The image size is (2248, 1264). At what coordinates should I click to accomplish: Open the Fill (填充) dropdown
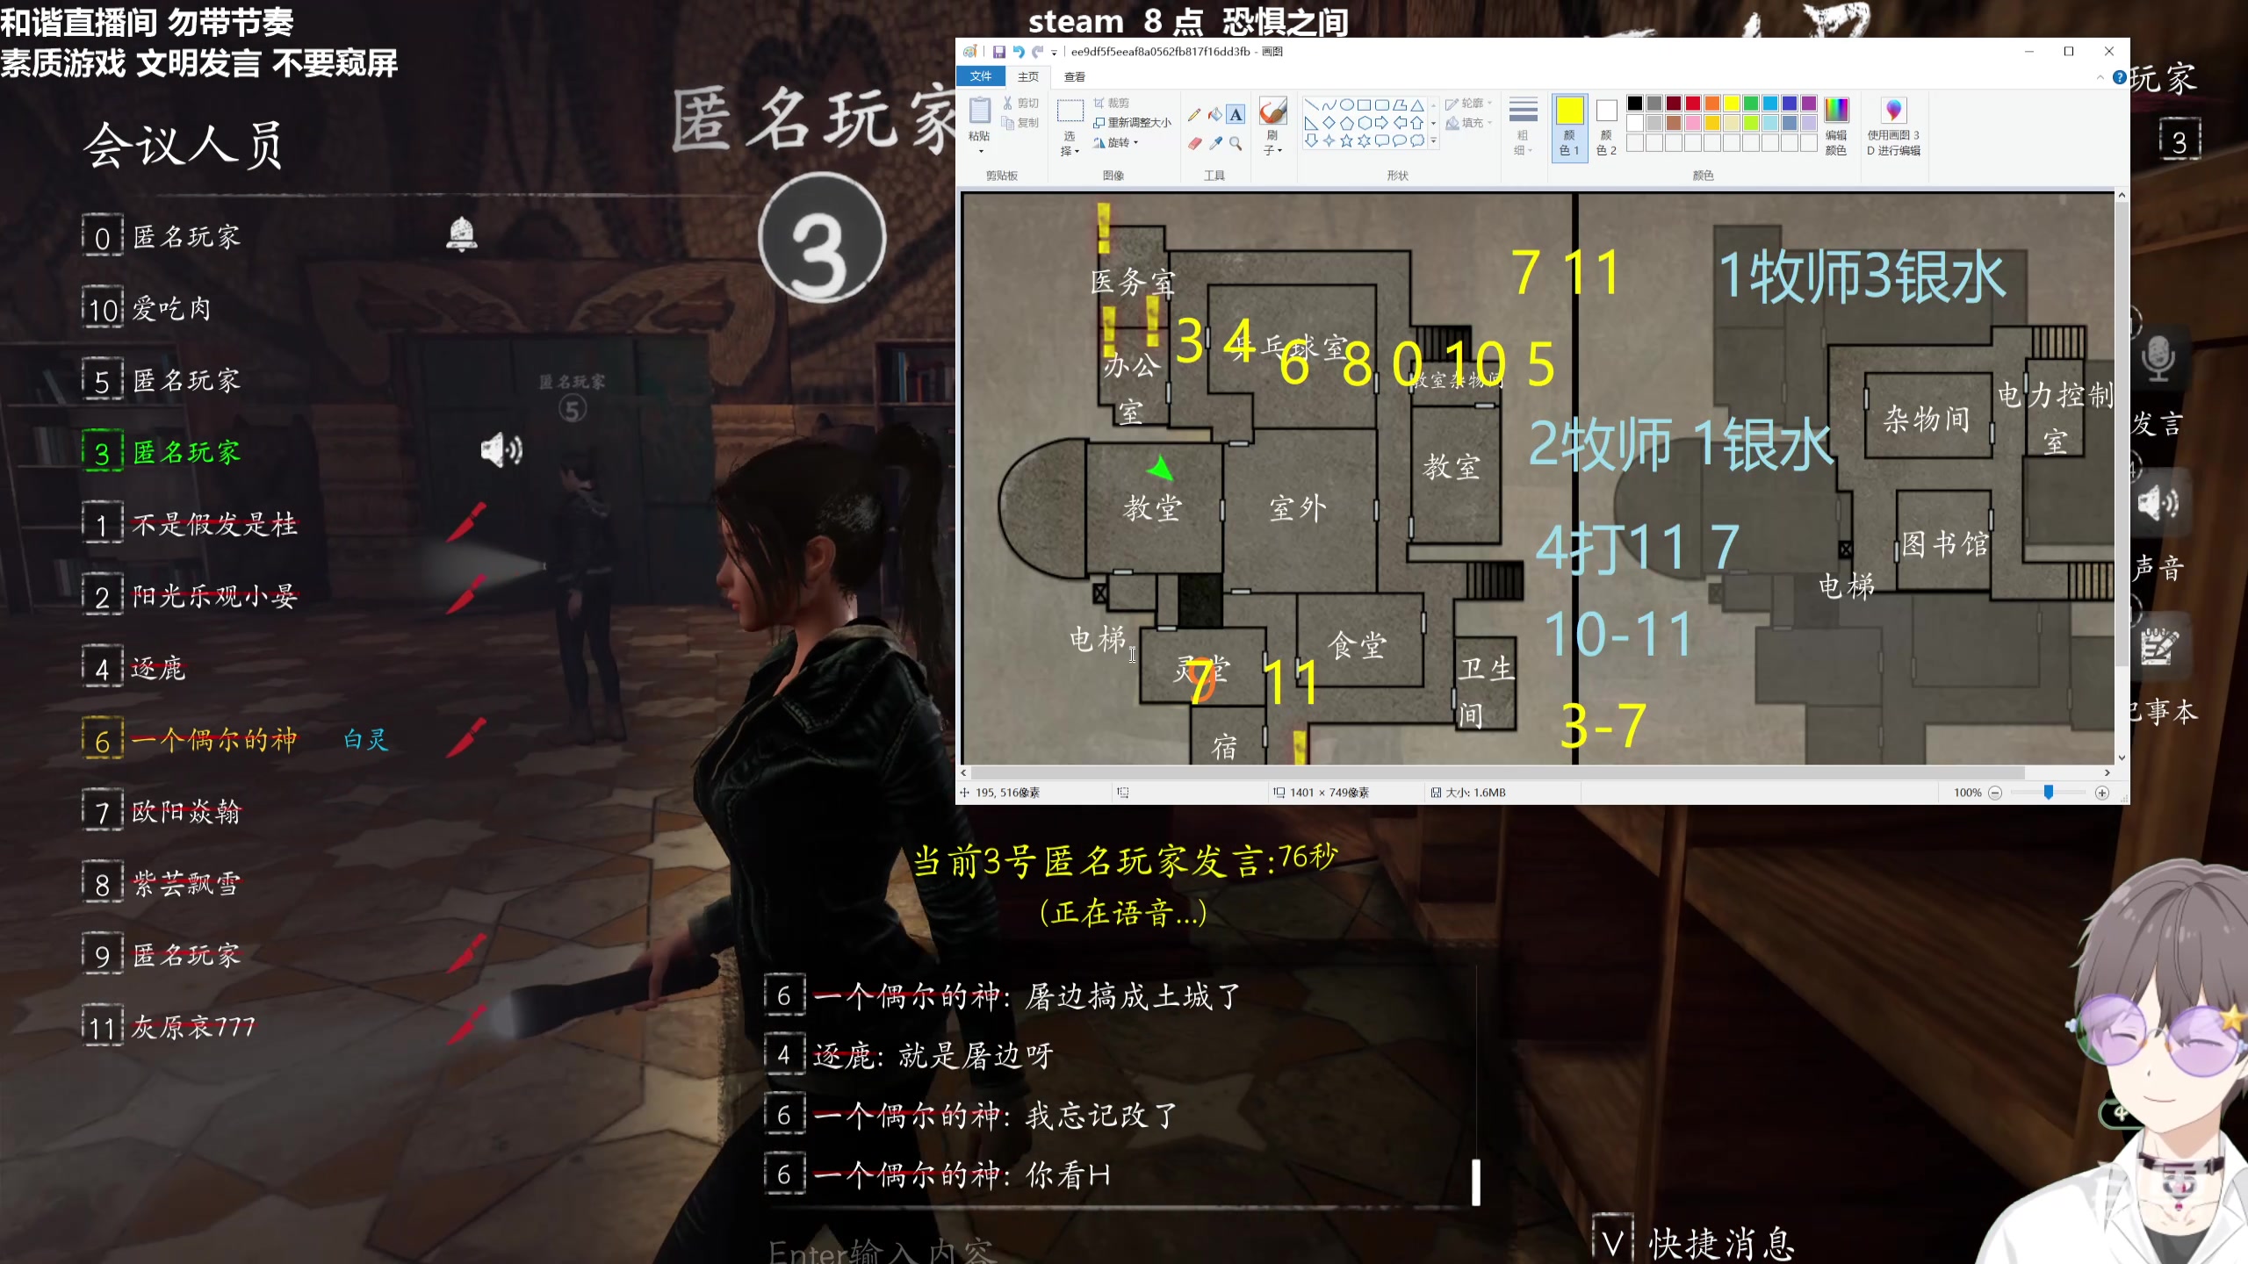(x=1469, y=123)
